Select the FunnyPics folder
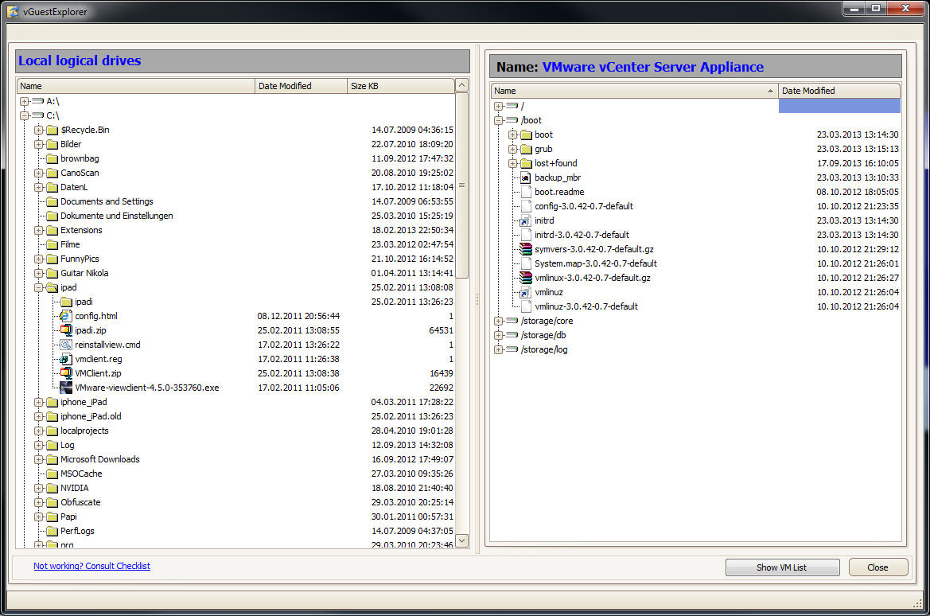The width and height of the screenshot is (930, 616). point(80,259)
